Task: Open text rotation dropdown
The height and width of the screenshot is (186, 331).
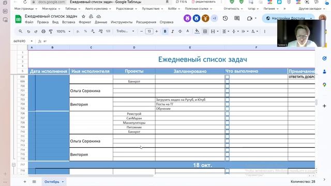Action: pos(254,31)
